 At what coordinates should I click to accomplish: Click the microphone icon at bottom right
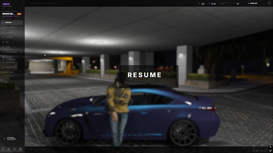[270, 147]
